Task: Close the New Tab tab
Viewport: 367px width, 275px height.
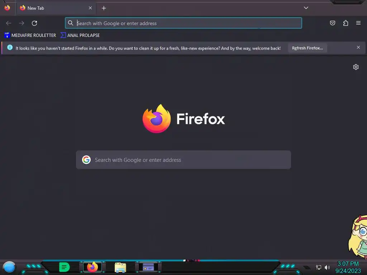Action: tap(90, 8)
